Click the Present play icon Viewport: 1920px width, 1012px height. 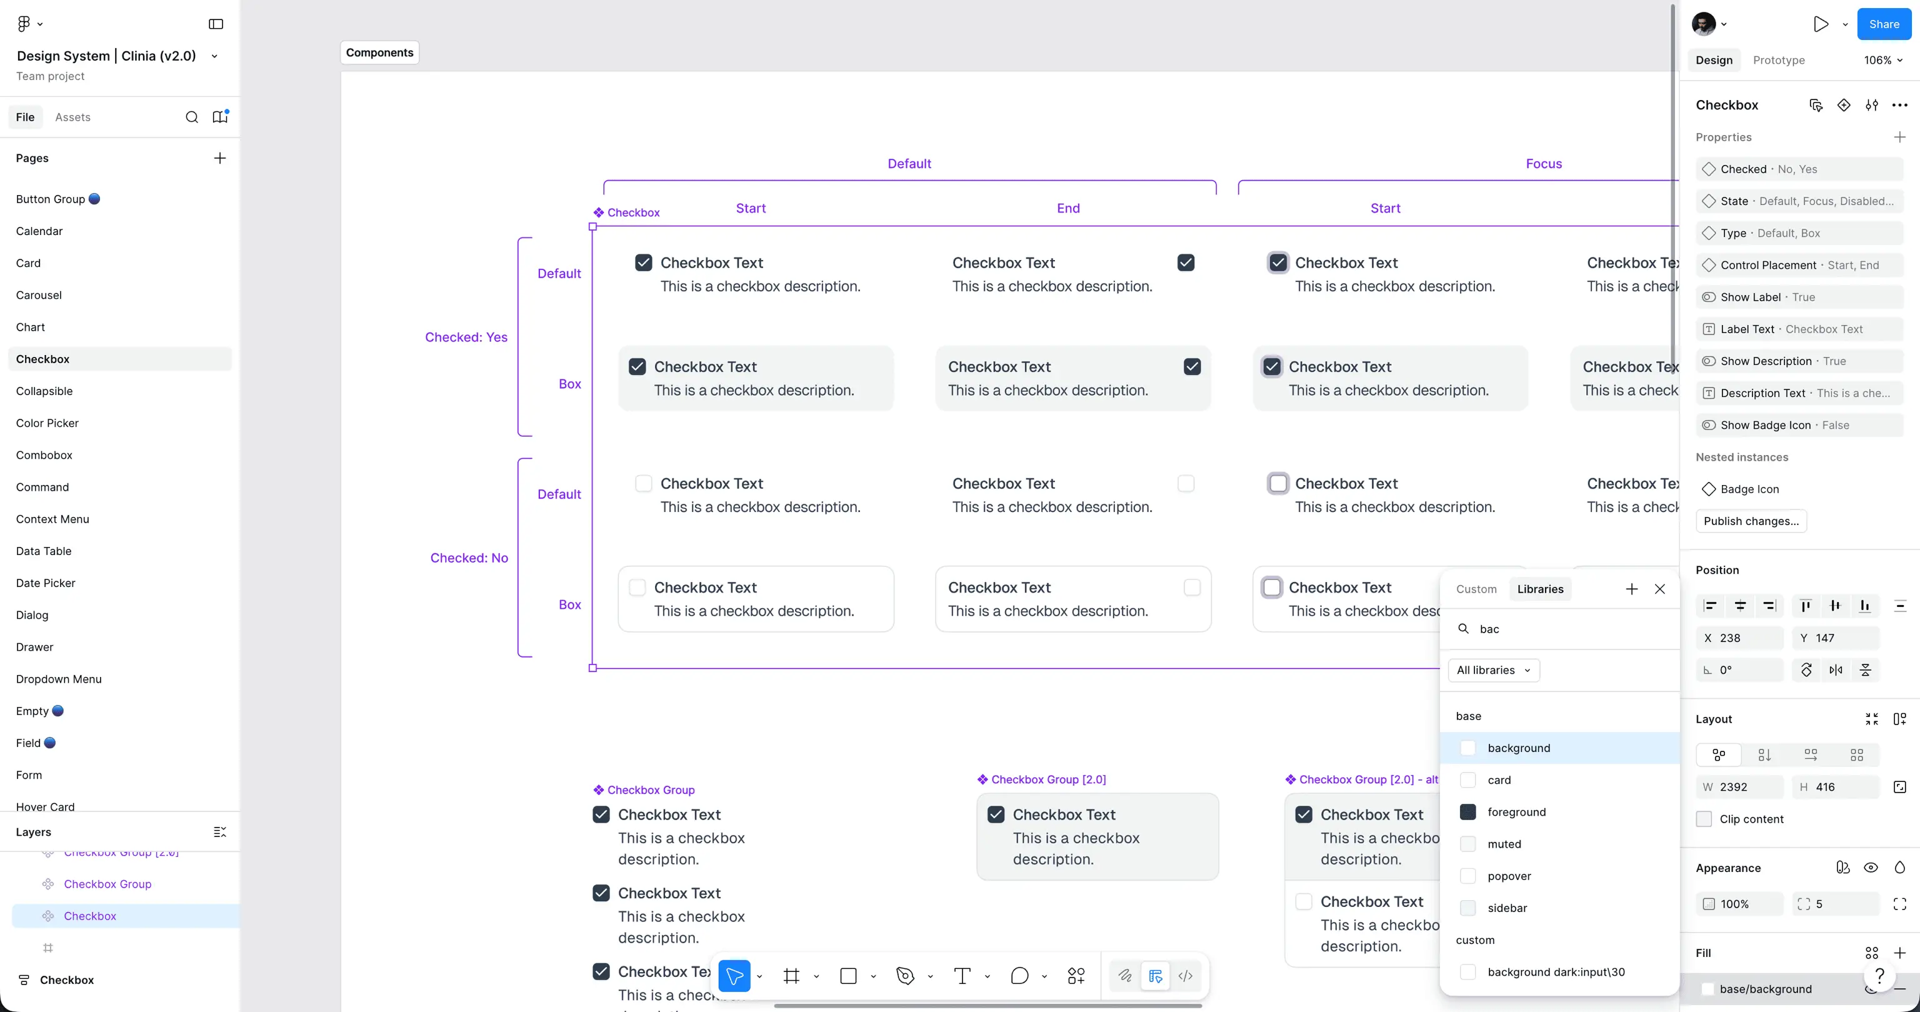tap(1821, 24)
